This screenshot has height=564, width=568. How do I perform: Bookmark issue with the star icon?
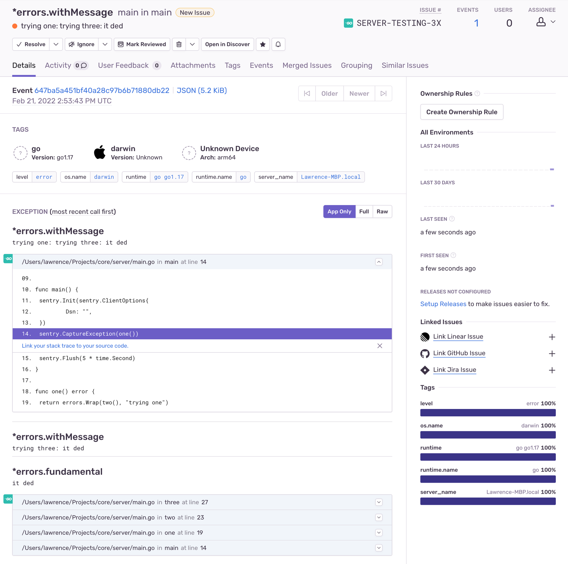click(262, 44)
